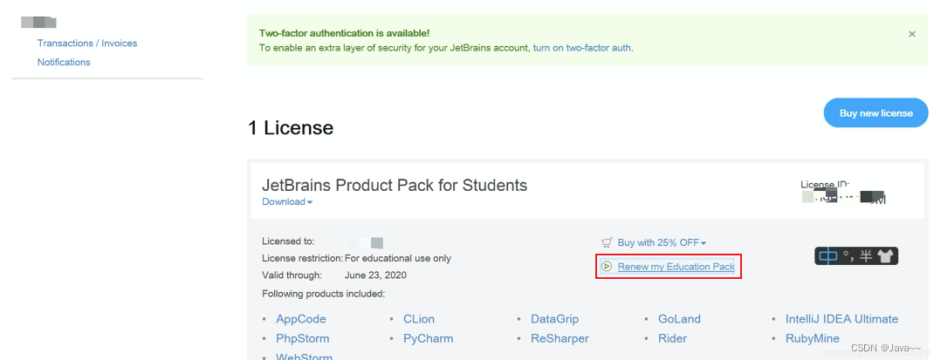Click the DataGrip product link

(554, 319)
